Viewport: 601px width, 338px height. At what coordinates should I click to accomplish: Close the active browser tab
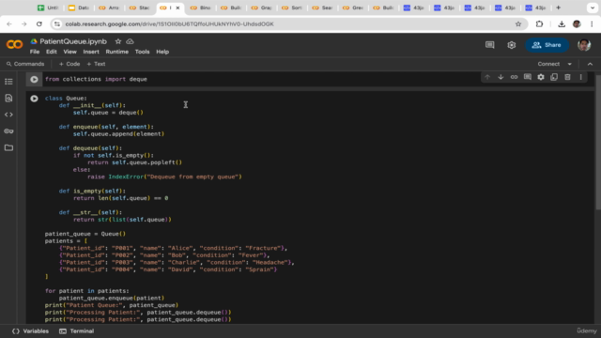tap(177, 8)
